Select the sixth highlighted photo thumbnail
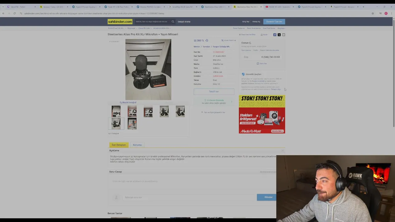The height and width of the screenshot is (222, 395). [x=116, y=124]
